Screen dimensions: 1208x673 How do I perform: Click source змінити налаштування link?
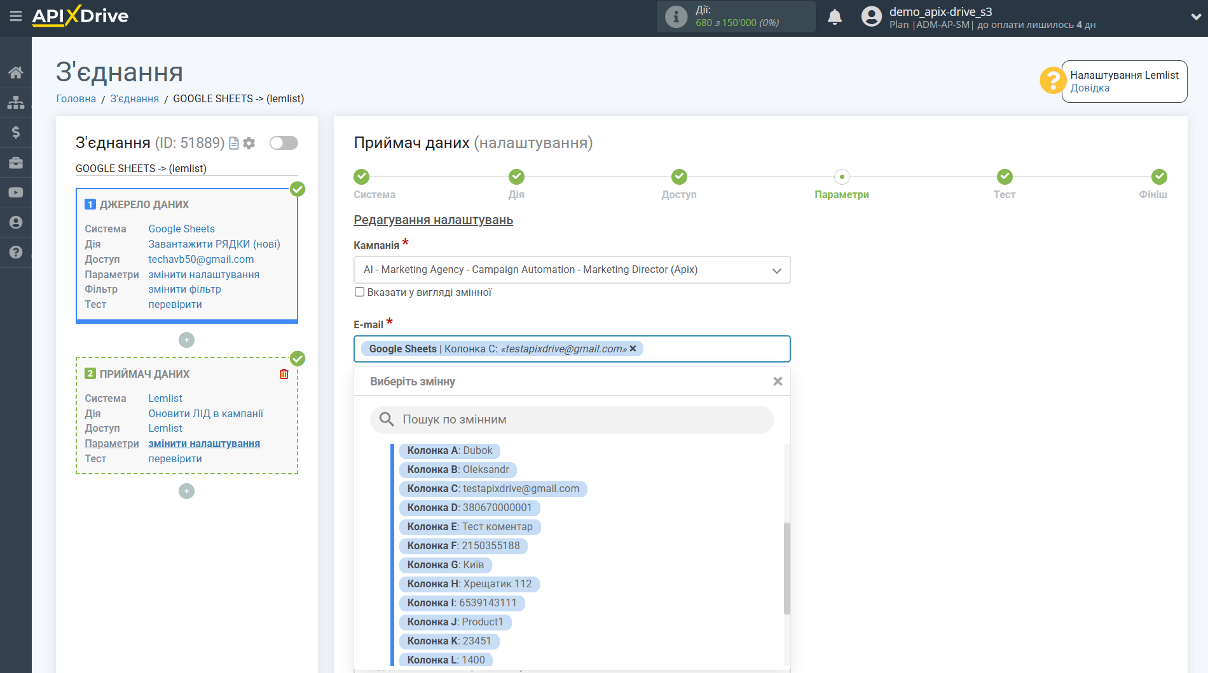click(x=203, y=274)
